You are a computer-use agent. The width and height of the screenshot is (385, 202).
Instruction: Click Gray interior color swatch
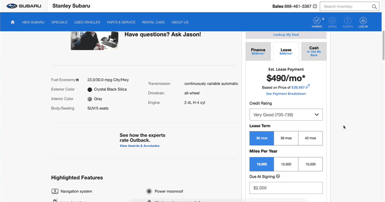[90, 99]
